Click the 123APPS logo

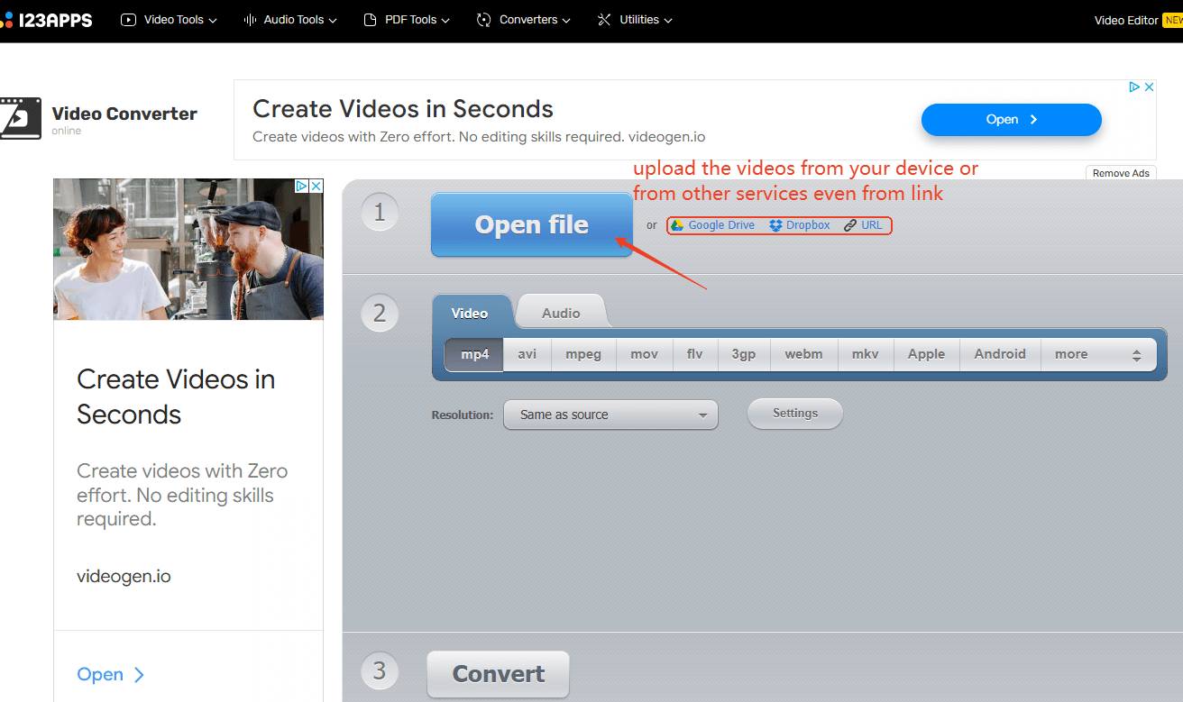click(47, 20)
